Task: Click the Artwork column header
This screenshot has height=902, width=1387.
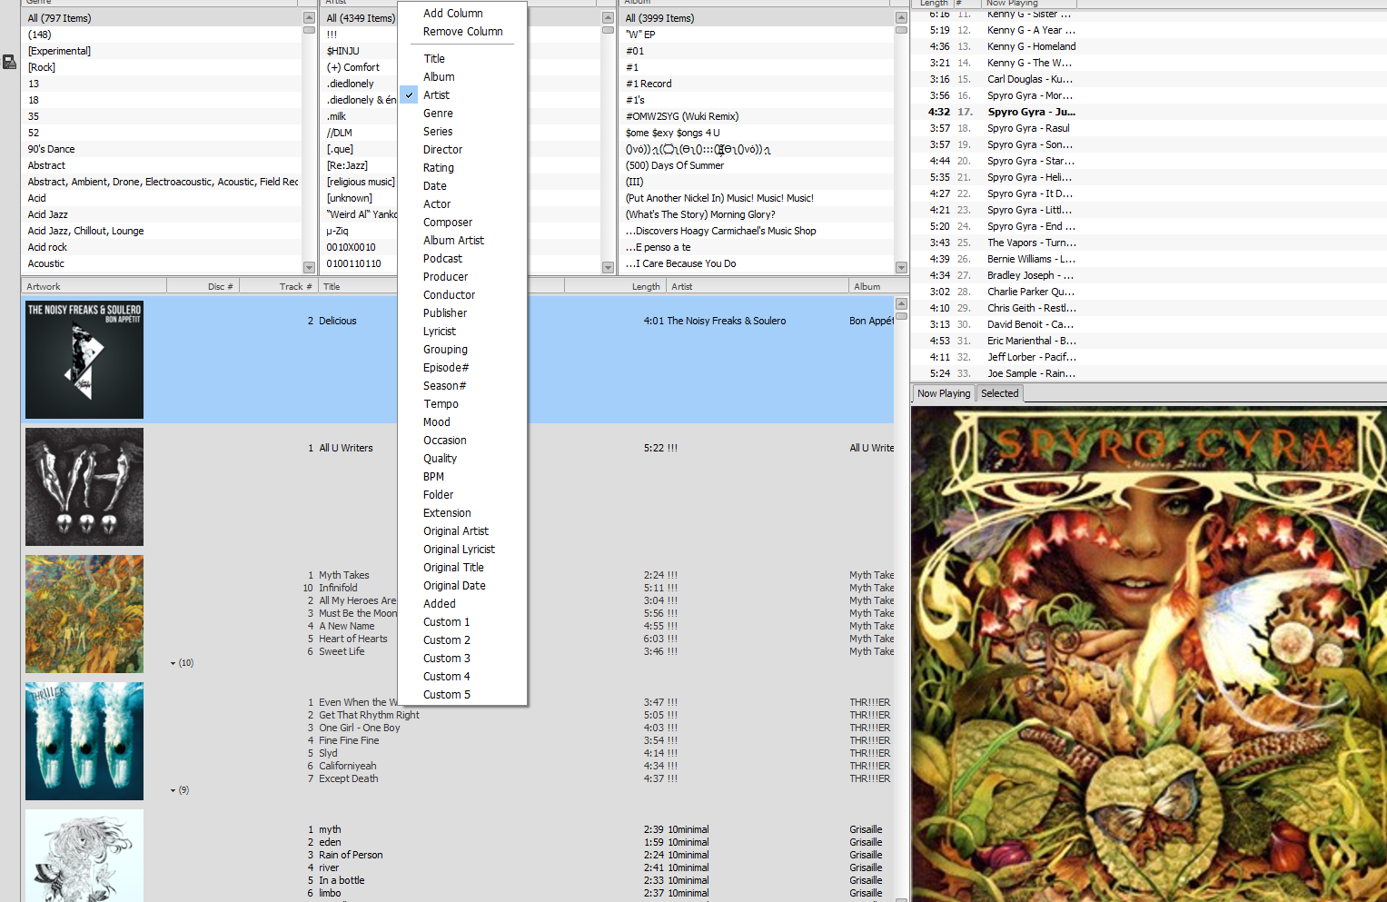Action: click(x=94, y=286)
